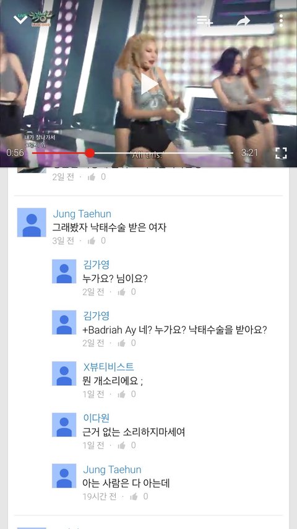
Task: Like Jung Taehun's reply '아는 사람은 다 아는데'
Action: pyautogui.click(x=134, y=497)
